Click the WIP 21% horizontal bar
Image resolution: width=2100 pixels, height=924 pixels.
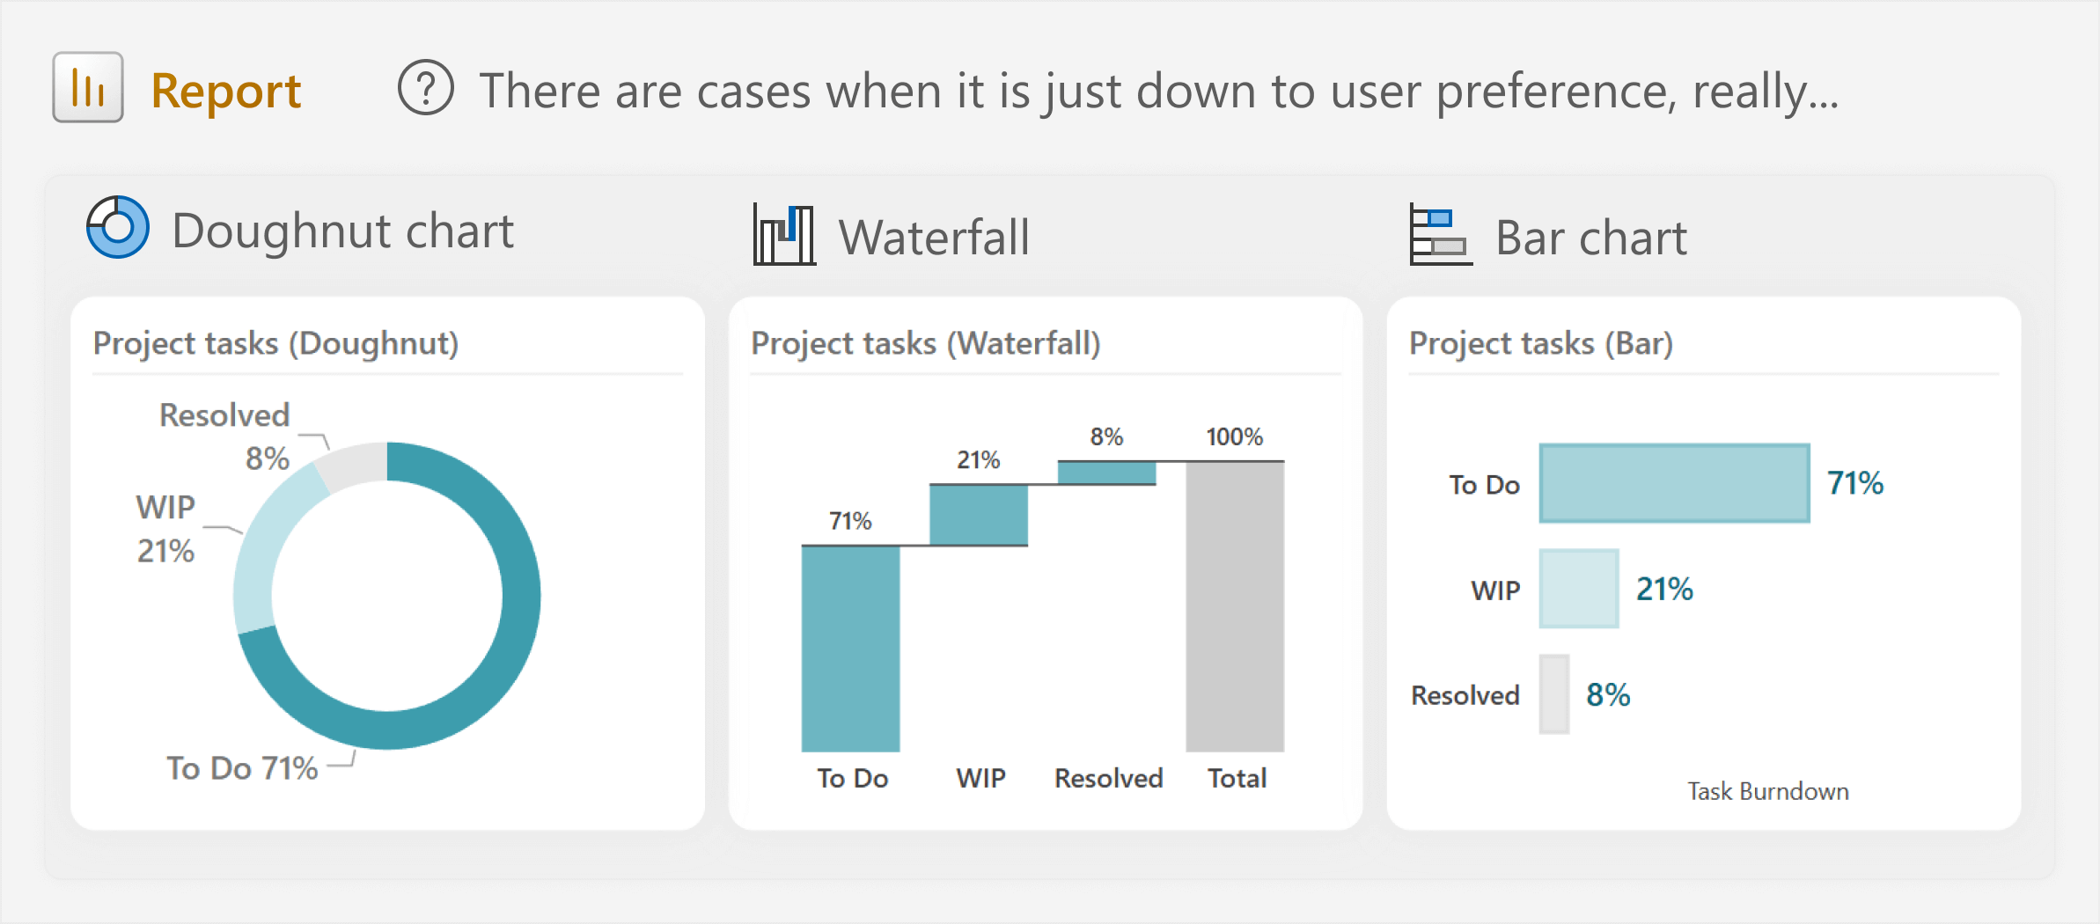1579,589
